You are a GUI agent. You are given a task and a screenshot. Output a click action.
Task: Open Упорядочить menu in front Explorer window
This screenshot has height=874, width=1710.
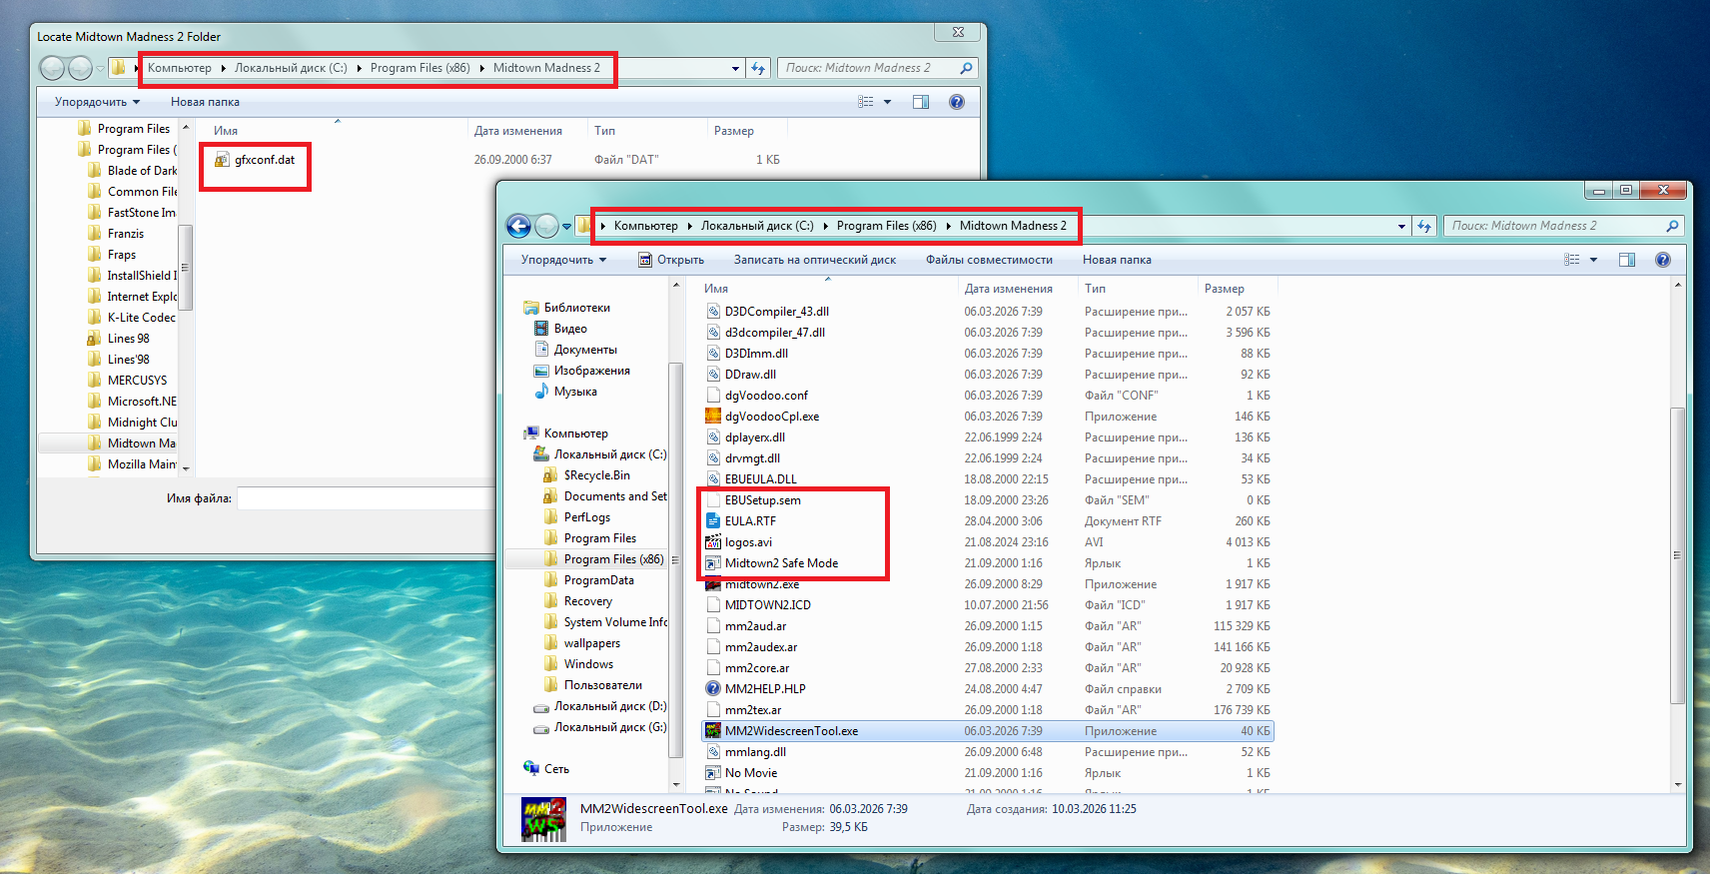click(563, 260)
